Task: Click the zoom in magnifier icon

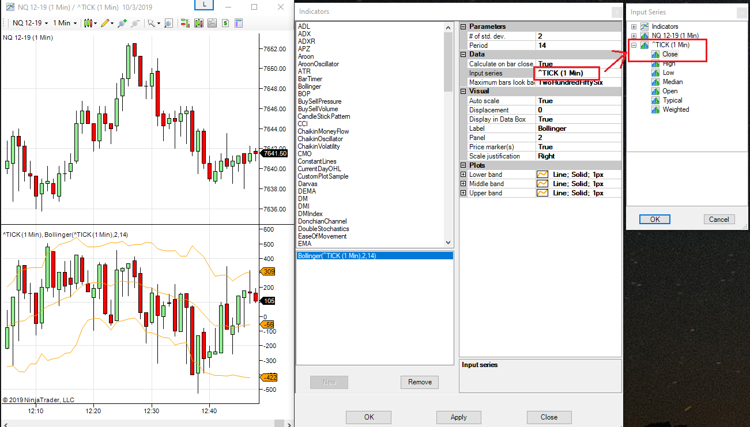Action: point(122,23)
